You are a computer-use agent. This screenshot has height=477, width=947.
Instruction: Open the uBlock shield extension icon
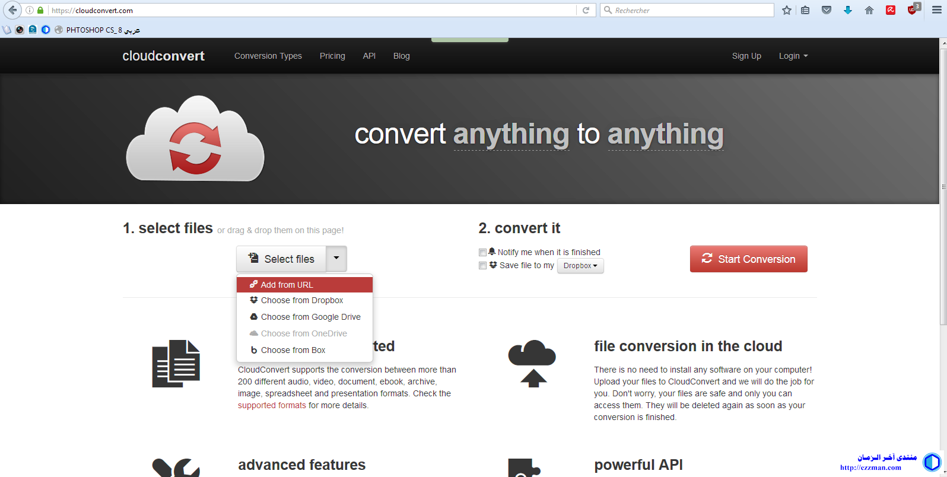tap(912, 10)
